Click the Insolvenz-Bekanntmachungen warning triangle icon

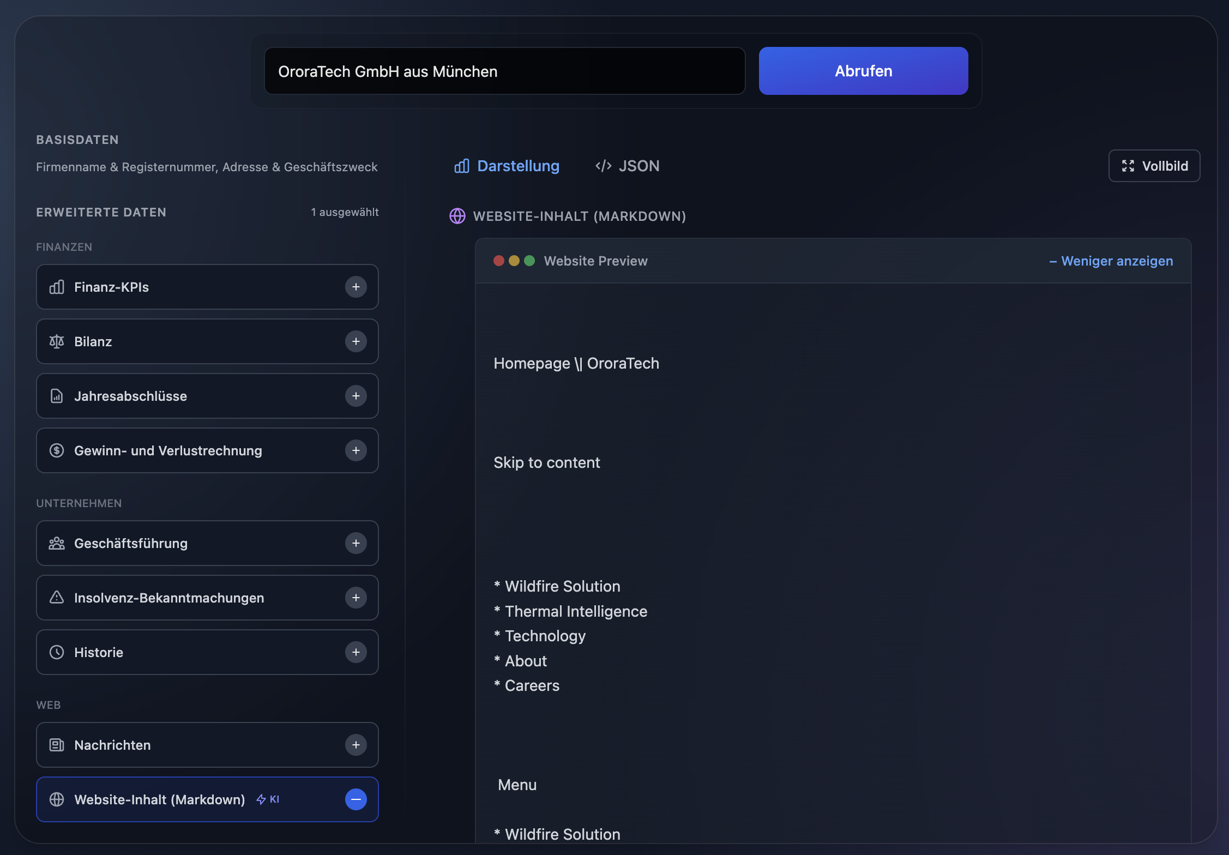(57, 598)
